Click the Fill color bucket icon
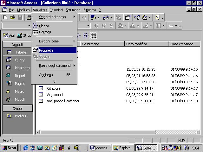 click(120, 26)
